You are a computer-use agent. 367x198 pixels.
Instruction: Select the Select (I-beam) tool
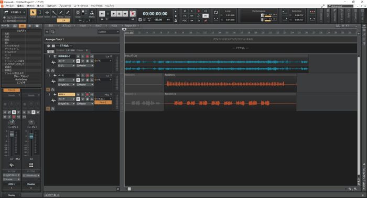pos(40,13)
